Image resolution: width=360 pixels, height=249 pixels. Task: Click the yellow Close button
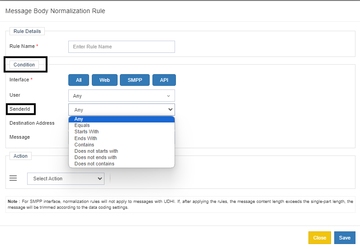tap(320, 238)
